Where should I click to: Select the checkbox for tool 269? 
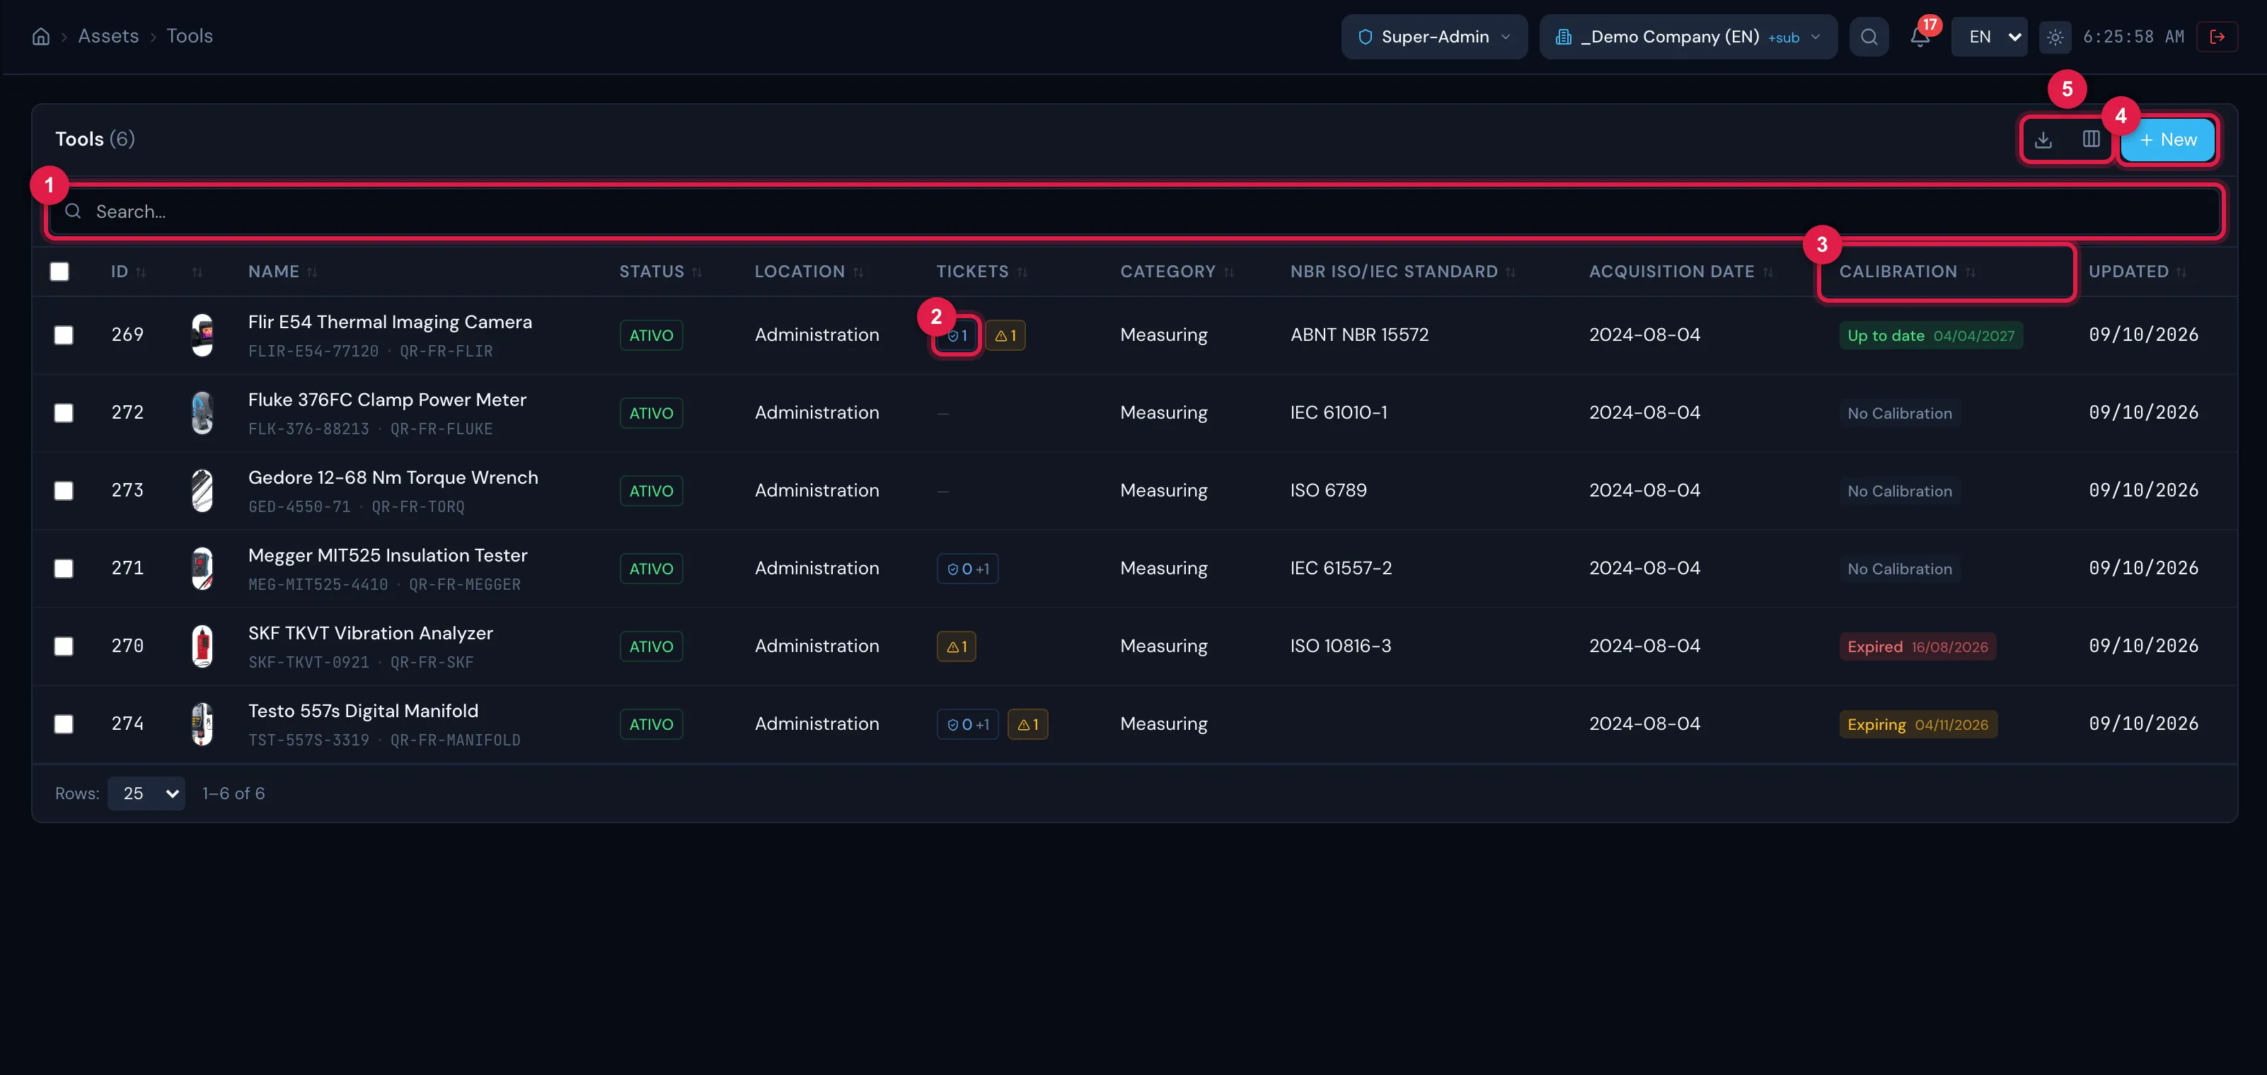coord(64,335)
